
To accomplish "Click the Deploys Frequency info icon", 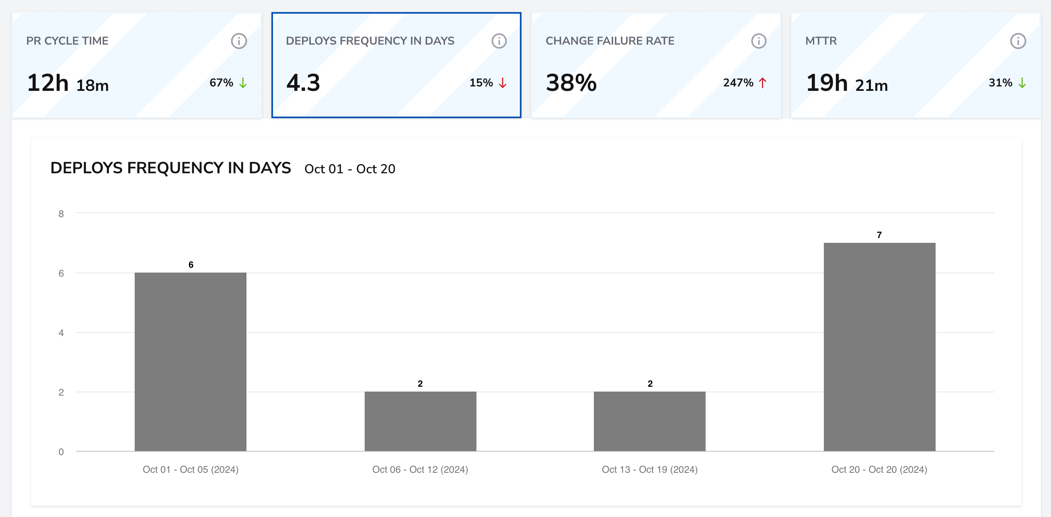I will (499, 41).
